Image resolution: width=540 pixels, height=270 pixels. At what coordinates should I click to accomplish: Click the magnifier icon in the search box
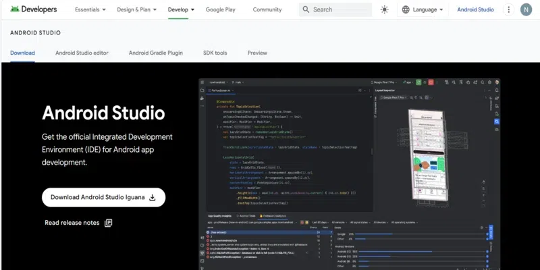pos(306,9)
